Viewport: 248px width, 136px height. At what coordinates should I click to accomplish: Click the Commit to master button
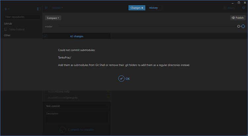pos(77,130)
